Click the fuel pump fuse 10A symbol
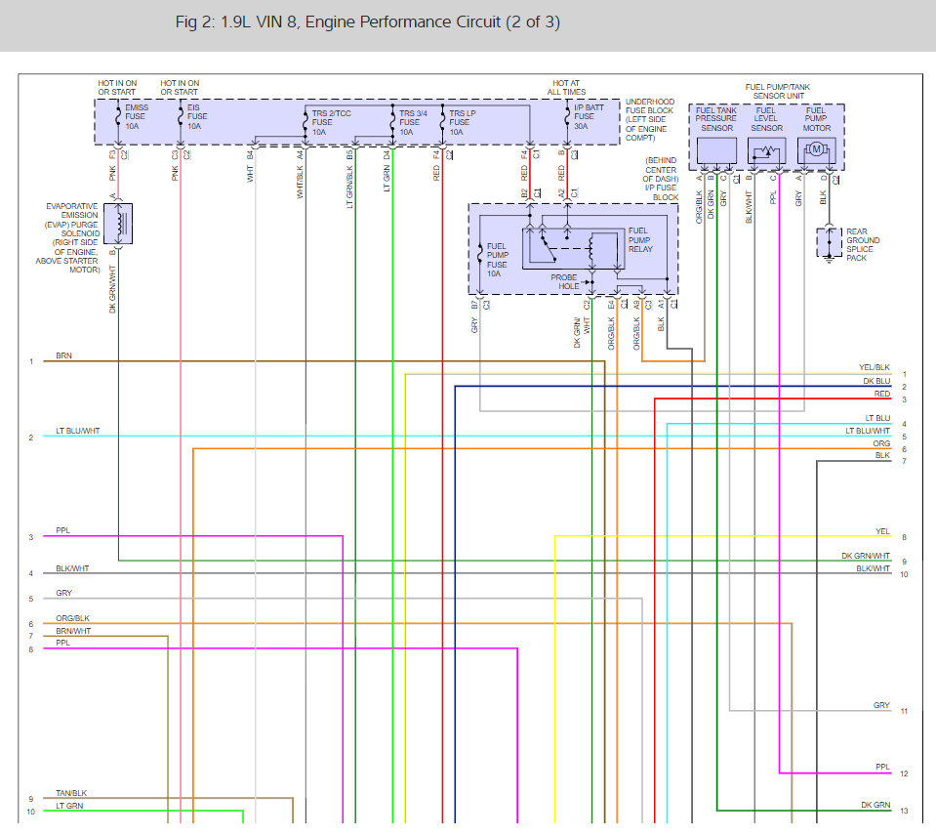Screen dimensions: 936x836 click(480, 254)
